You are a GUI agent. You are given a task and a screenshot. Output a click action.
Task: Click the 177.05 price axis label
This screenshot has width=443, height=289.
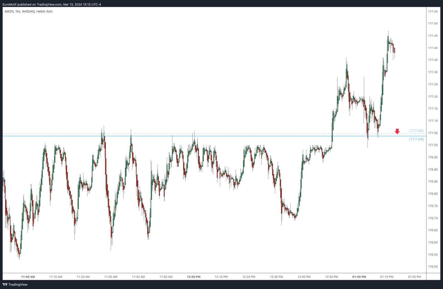[x=433, y=133]
